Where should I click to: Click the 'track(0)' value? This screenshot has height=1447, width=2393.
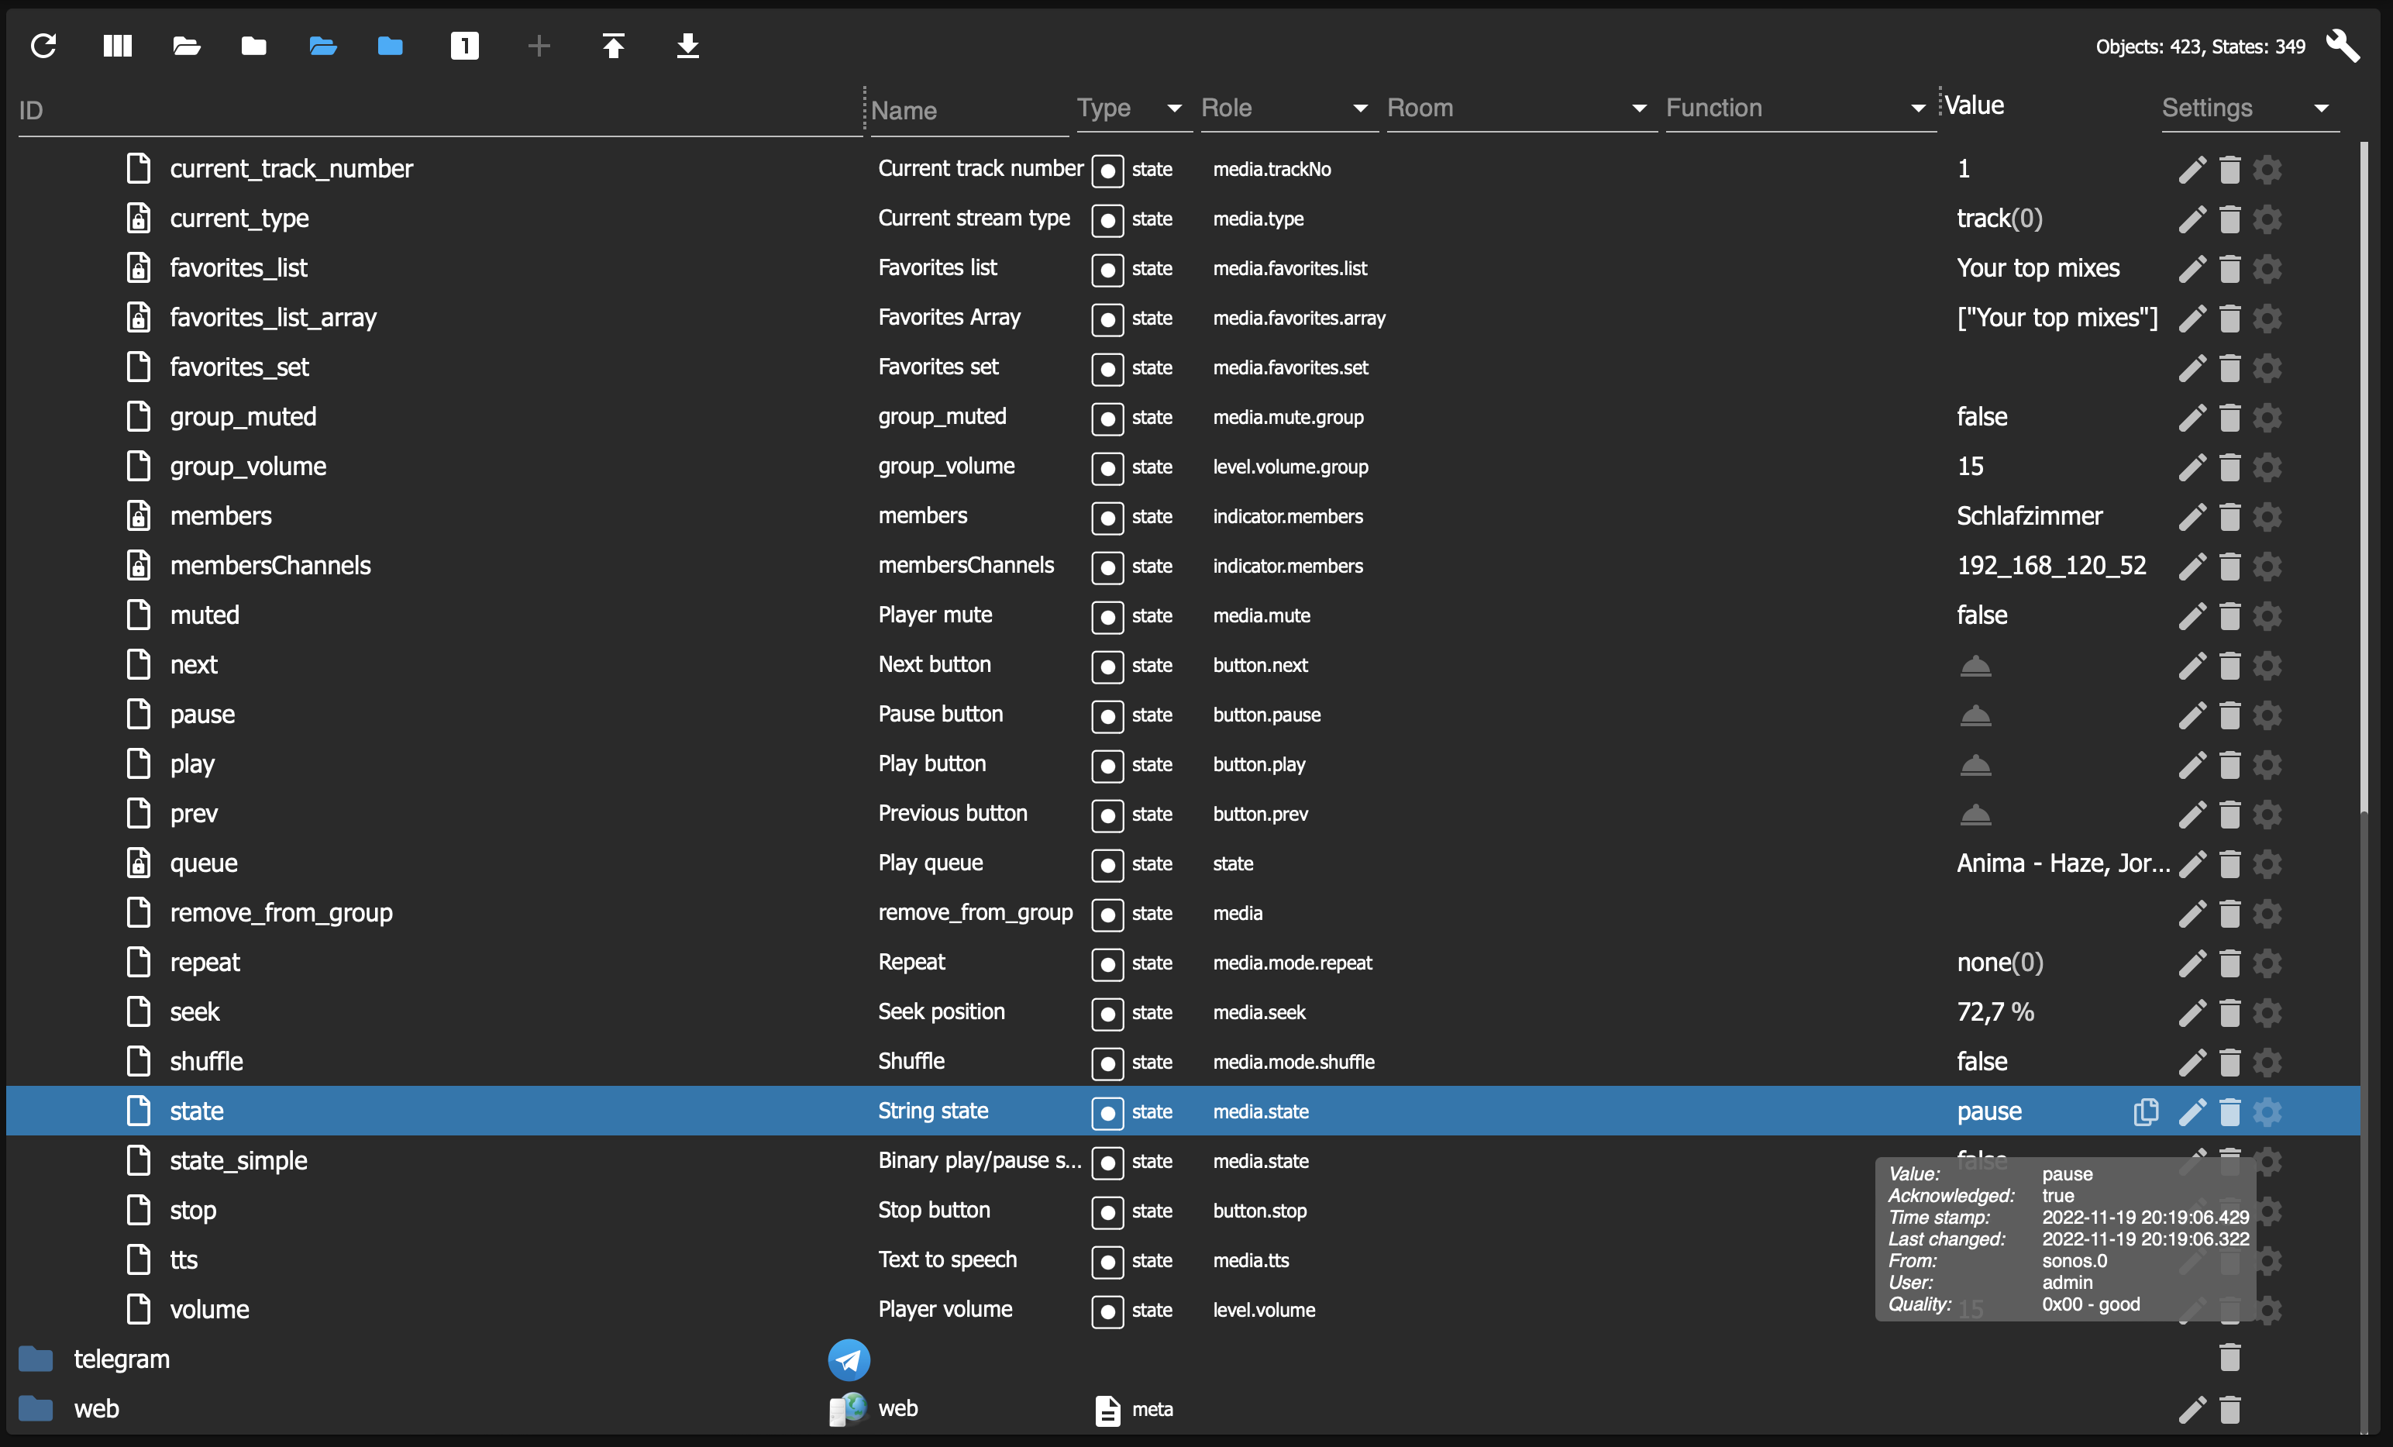click(1999, 219)
